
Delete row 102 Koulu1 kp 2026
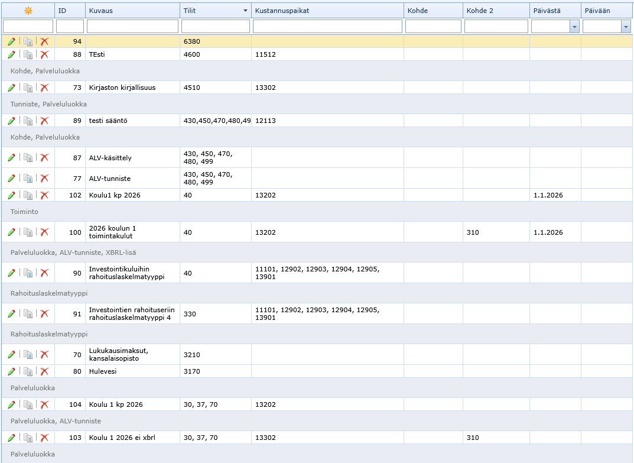point(44,195)
